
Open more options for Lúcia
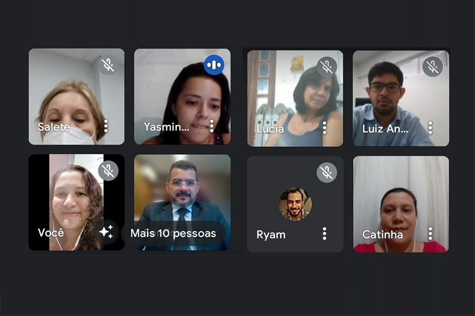[x=325, y=128]
